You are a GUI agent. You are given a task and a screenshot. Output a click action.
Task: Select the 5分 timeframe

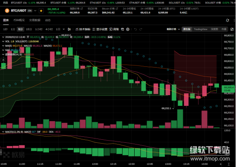tap(20, 29)
